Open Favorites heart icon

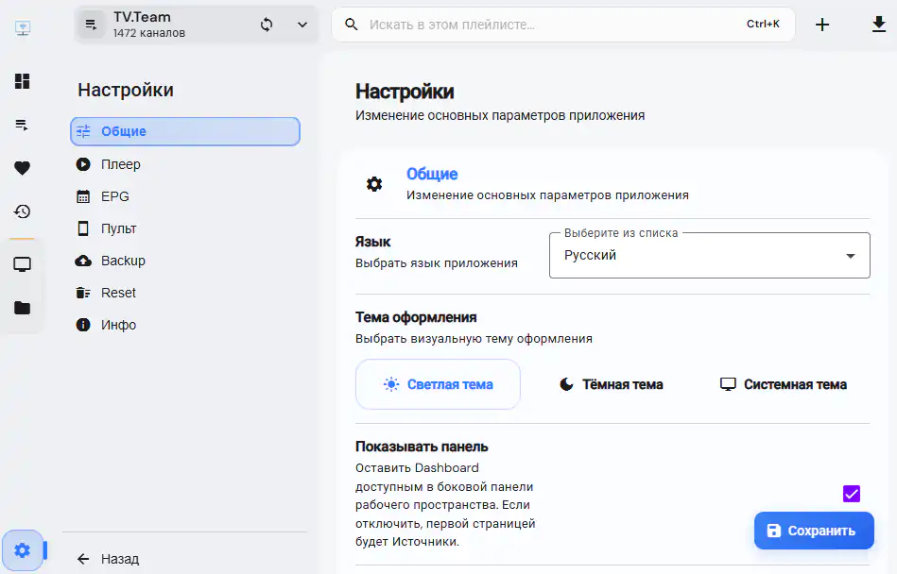tap(23, 168)
